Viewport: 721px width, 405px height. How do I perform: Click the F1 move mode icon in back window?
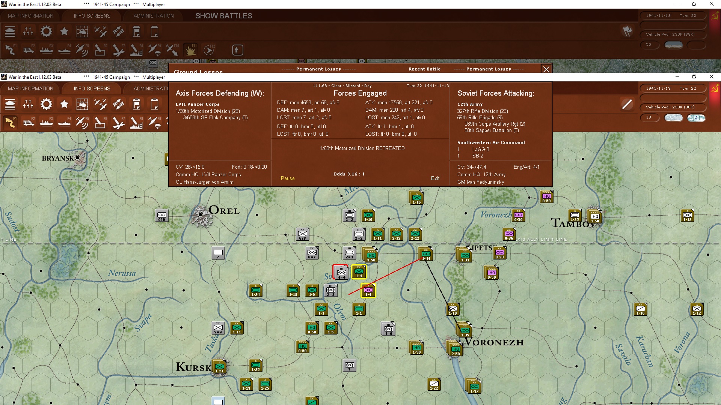click(10, 50)
